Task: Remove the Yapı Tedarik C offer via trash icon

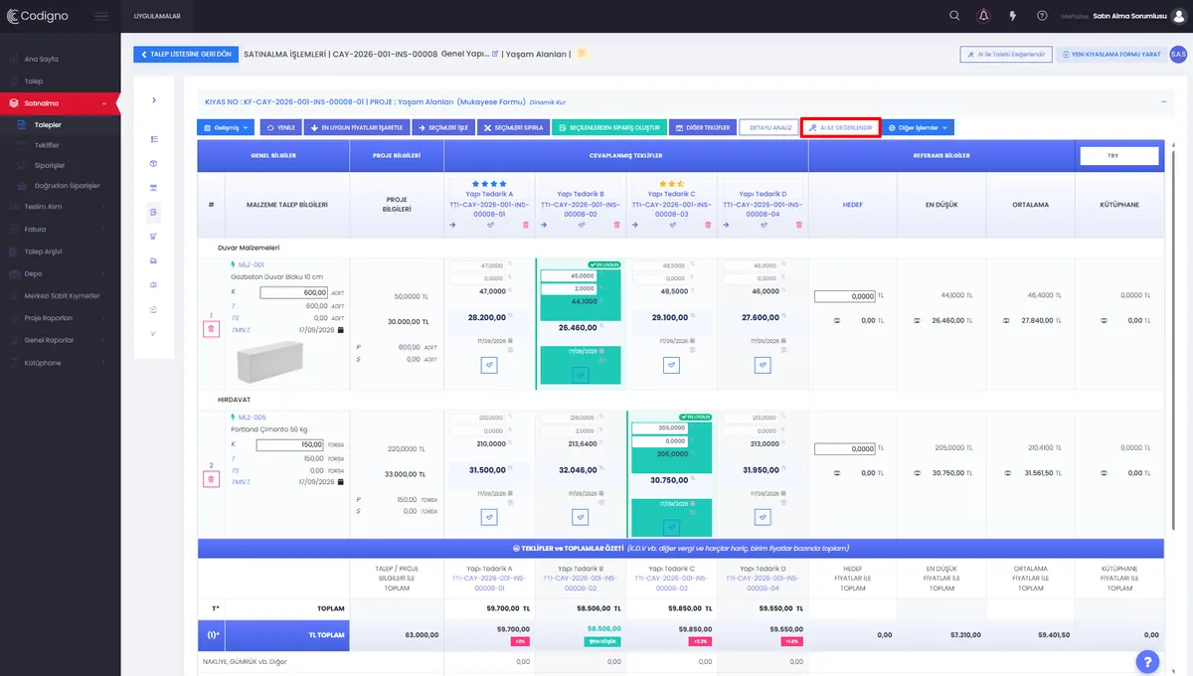Action: [x=708, y=226]
